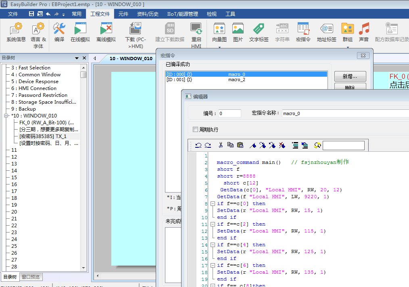Switch to the 窗口预览 tab
The image size is (409, 287).
pyautogui.click(x=31, y=277)
